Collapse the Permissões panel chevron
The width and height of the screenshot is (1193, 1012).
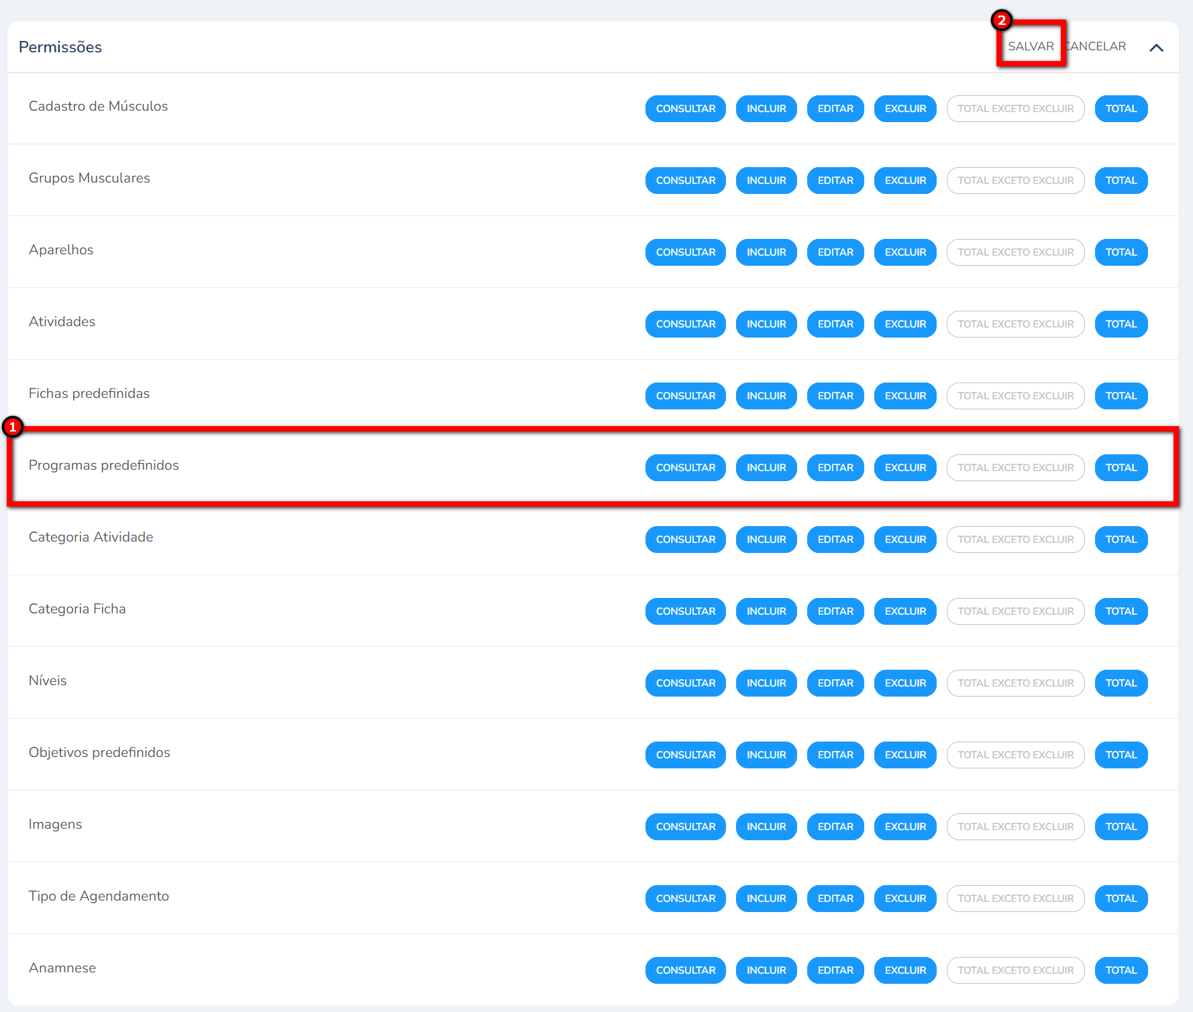(1156, 48)
